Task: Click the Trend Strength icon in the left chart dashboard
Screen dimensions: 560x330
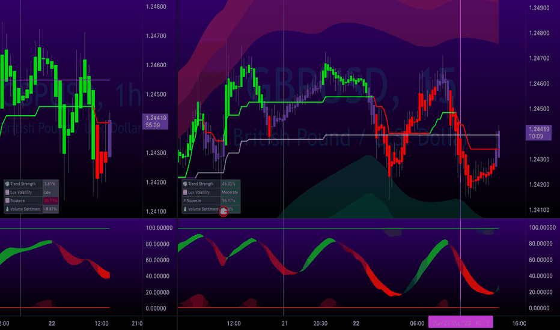Action: (7, 184)
